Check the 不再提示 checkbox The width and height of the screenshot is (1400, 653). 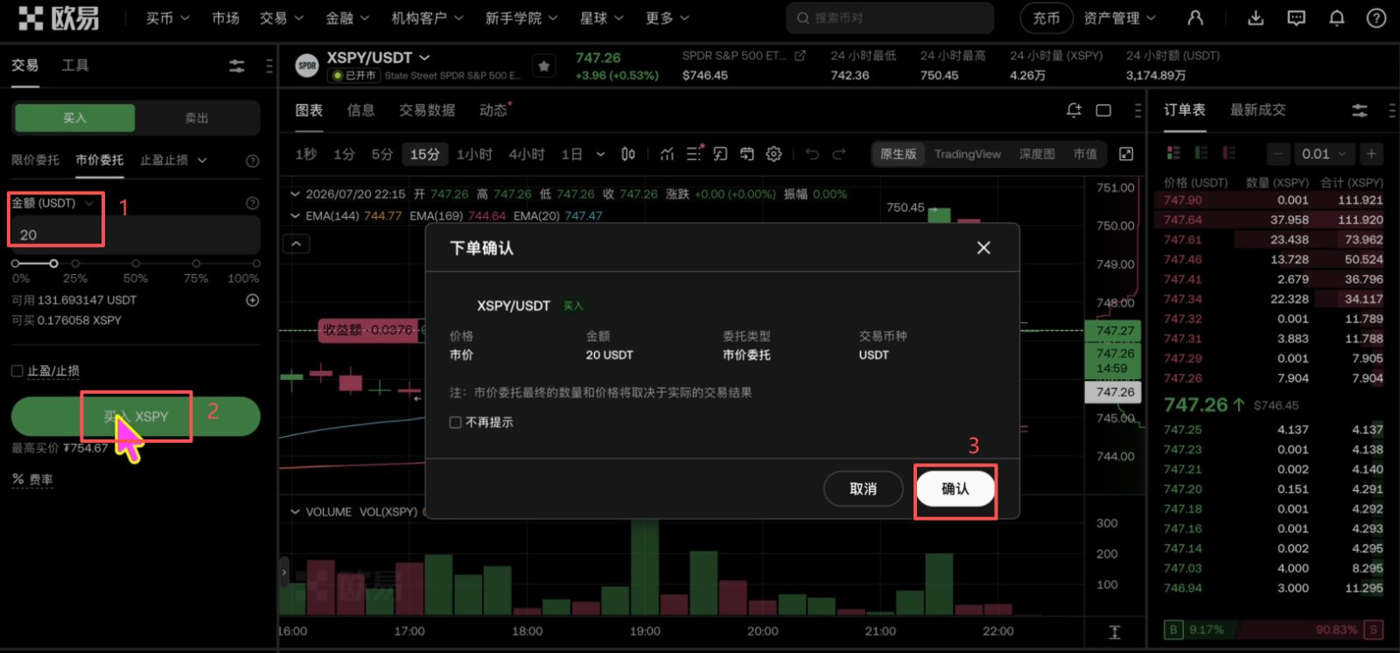point(455,422)
